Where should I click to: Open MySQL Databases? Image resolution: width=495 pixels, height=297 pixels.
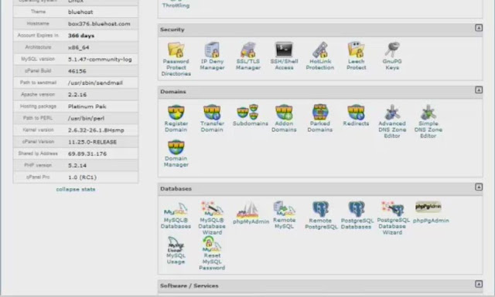(x=176, y=215)
